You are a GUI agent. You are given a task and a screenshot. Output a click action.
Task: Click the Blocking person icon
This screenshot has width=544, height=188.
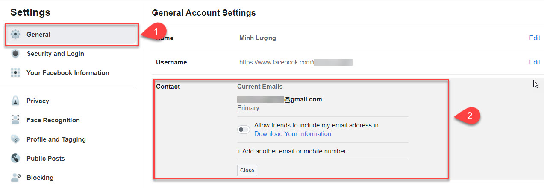click(x=15, y=178)
